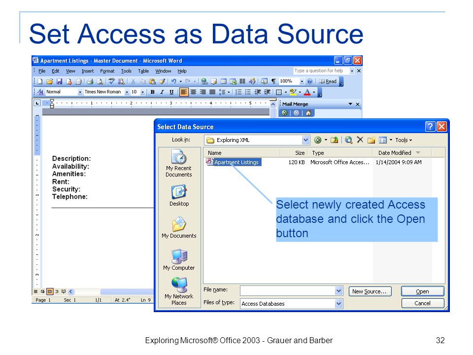
Task: Click the New Source... button
Action: click(369, 291)
